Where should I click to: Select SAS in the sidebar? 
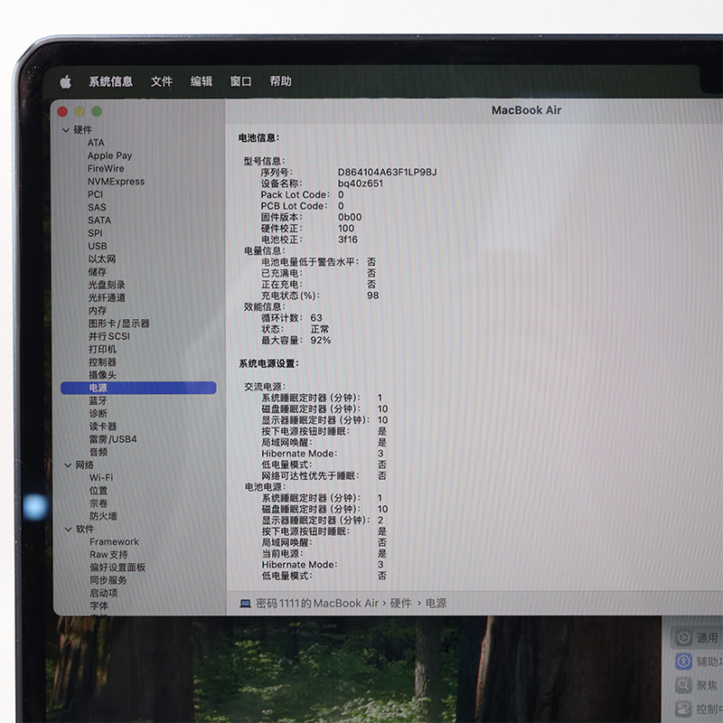[x=97, y=208]
